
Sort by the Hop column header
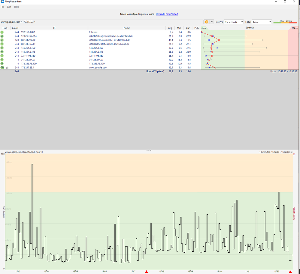click(x=5, y=28)
